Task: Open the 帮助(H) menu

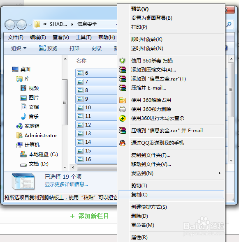Action: 107,37
